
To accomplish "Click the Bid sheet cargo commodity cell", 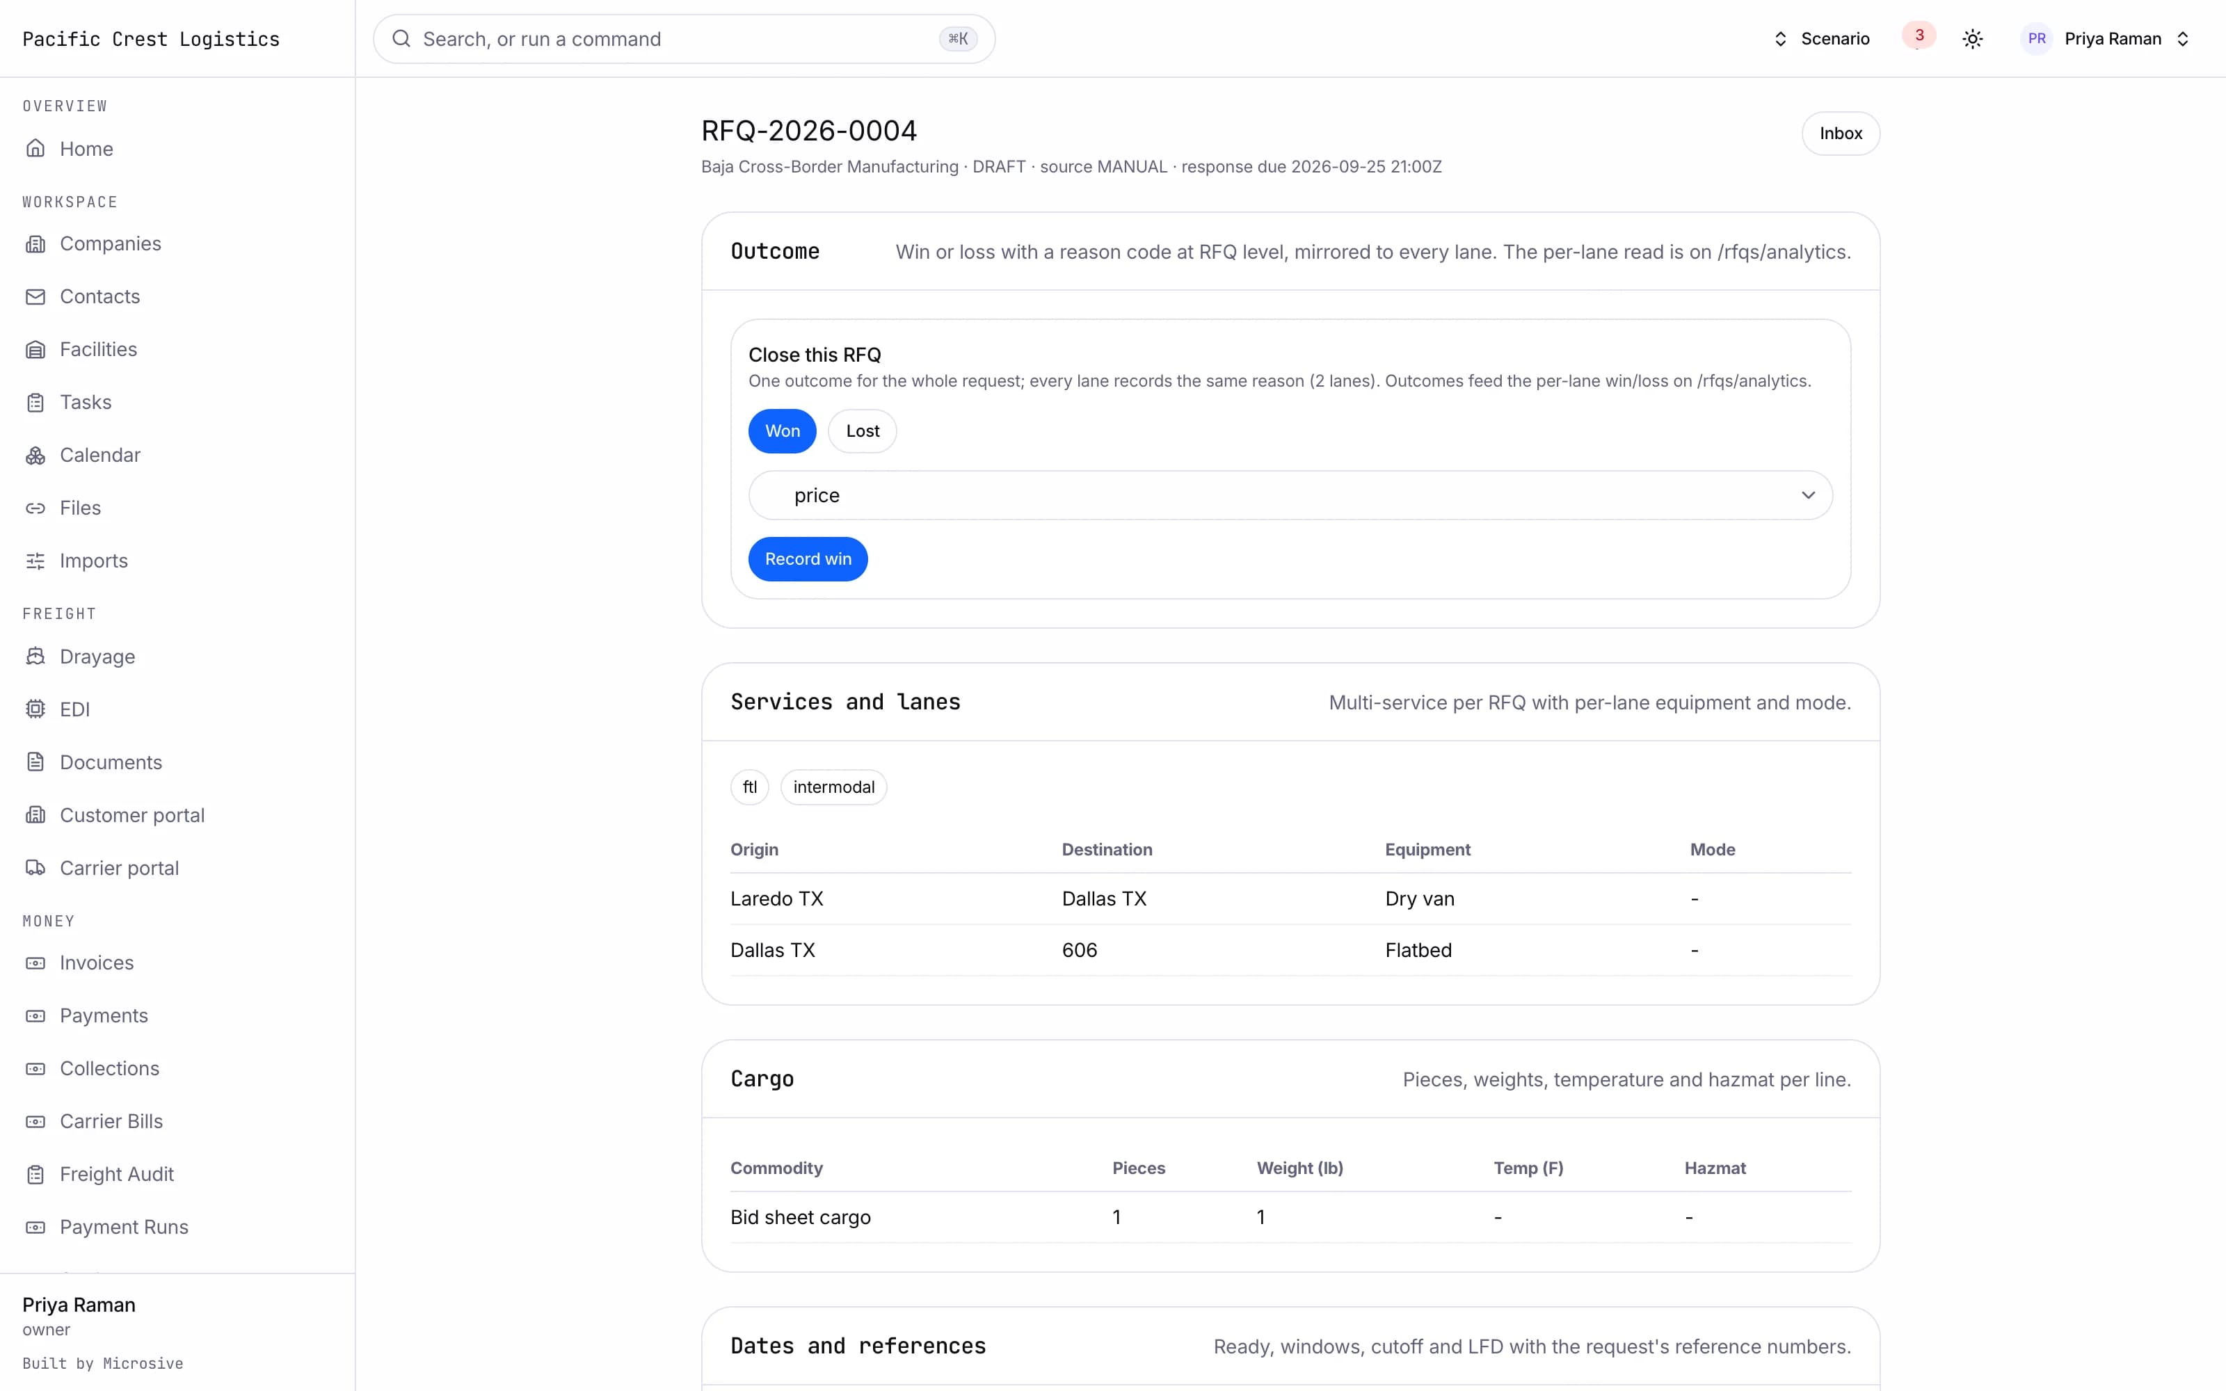I will [x=800, y=1217].
